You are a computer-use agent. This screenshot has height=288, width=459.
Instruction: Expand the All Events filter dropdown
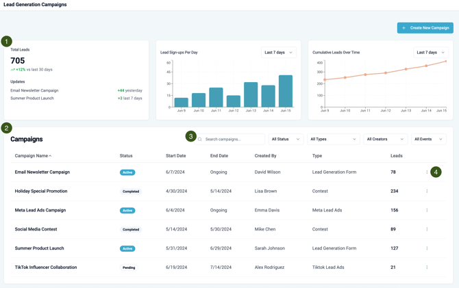click(428, 139)
